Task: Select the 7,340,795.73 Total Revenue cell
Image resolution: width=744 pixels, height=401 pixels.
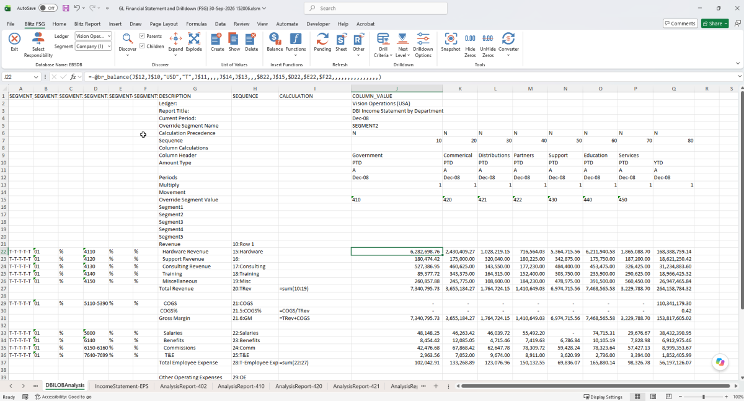Action: pyautogui.click(x=397, y=289)
